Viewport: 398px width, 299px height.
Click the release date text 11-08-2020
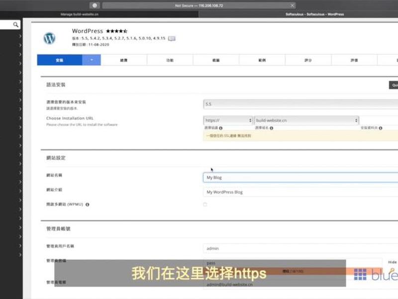tap(99, 44)
